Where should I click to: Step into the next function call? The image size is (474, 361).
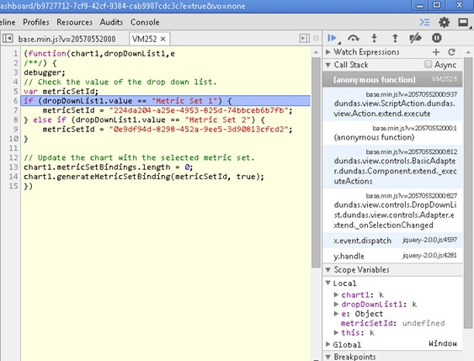click(x=374, y=38)
